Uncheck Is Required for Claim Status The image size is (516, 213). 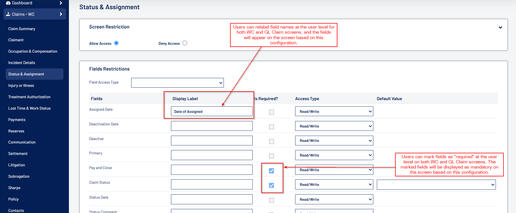click(x=271, y=185)
